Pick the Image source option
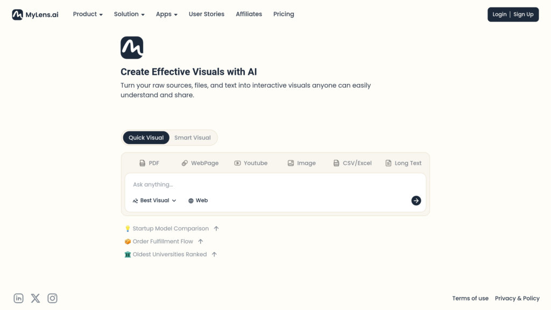 (x=301, y=163)
